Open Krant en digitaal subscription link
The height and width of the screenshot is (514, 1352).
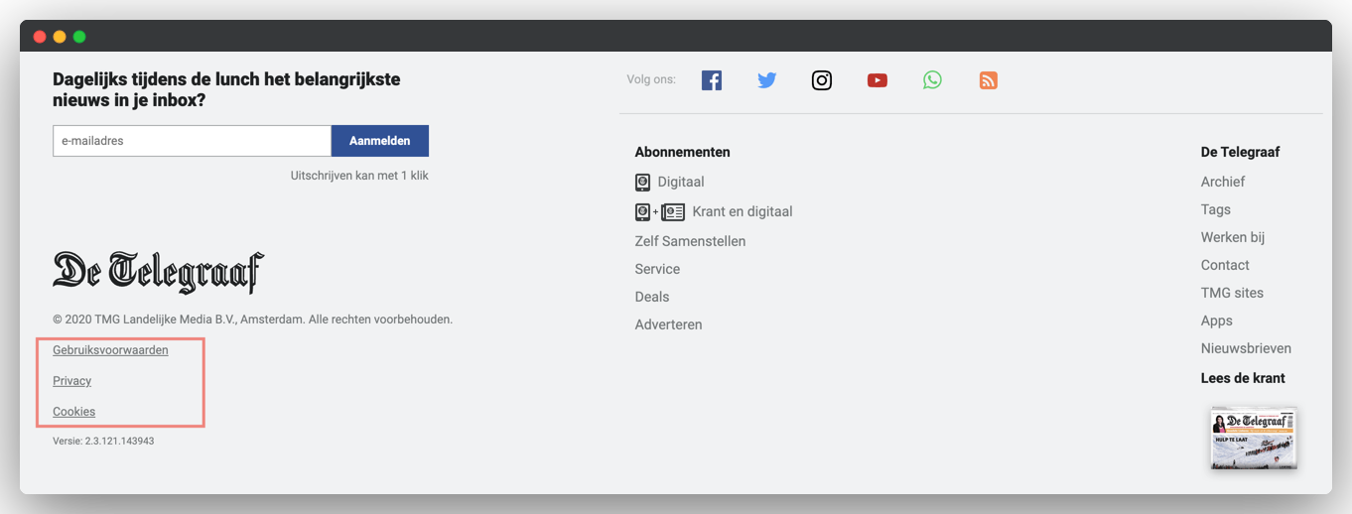click(x=743, y=211)
